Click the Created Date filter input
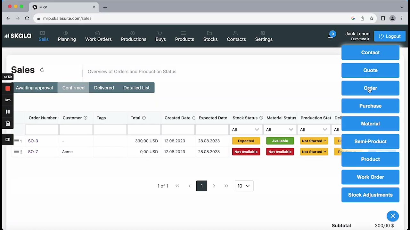This screenshot has height=230, width=410. [x=178, y=130]
